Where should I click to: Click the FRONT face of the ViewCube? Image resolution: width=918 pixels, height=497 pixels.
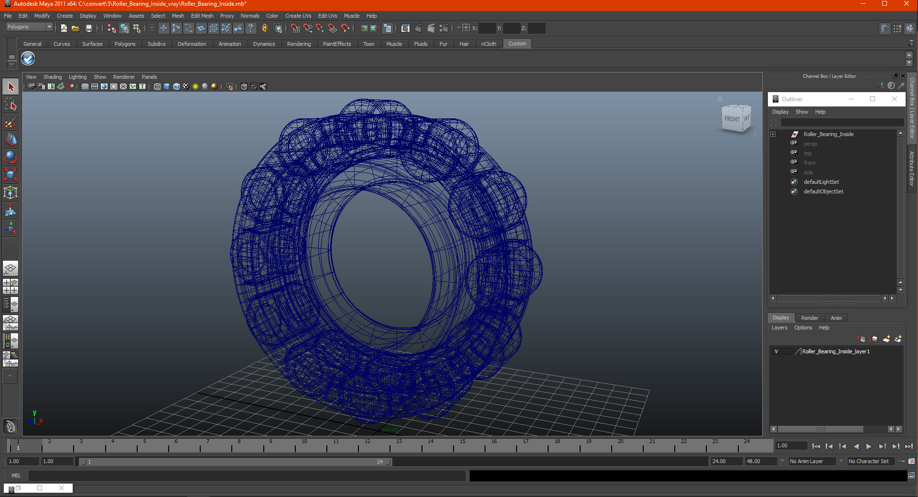[x=732, y=119]
